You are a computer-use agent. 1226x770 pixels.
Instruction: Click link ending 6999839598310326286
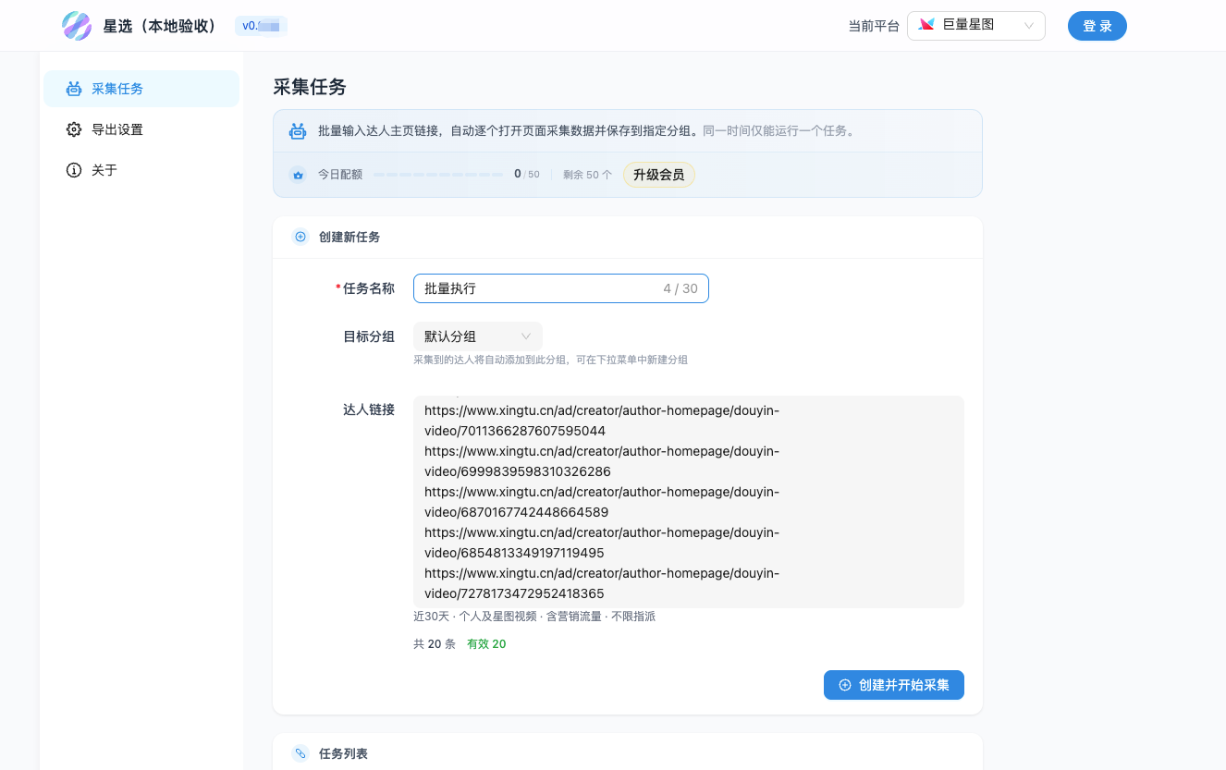click(602, 461)
